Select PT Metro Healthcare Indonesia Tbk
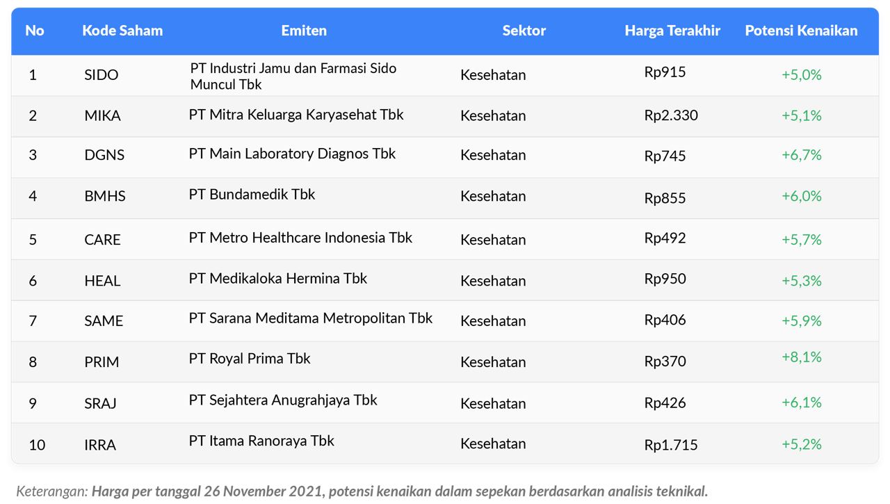The height and width of the screenshot is (504, 890). [300, 238]
